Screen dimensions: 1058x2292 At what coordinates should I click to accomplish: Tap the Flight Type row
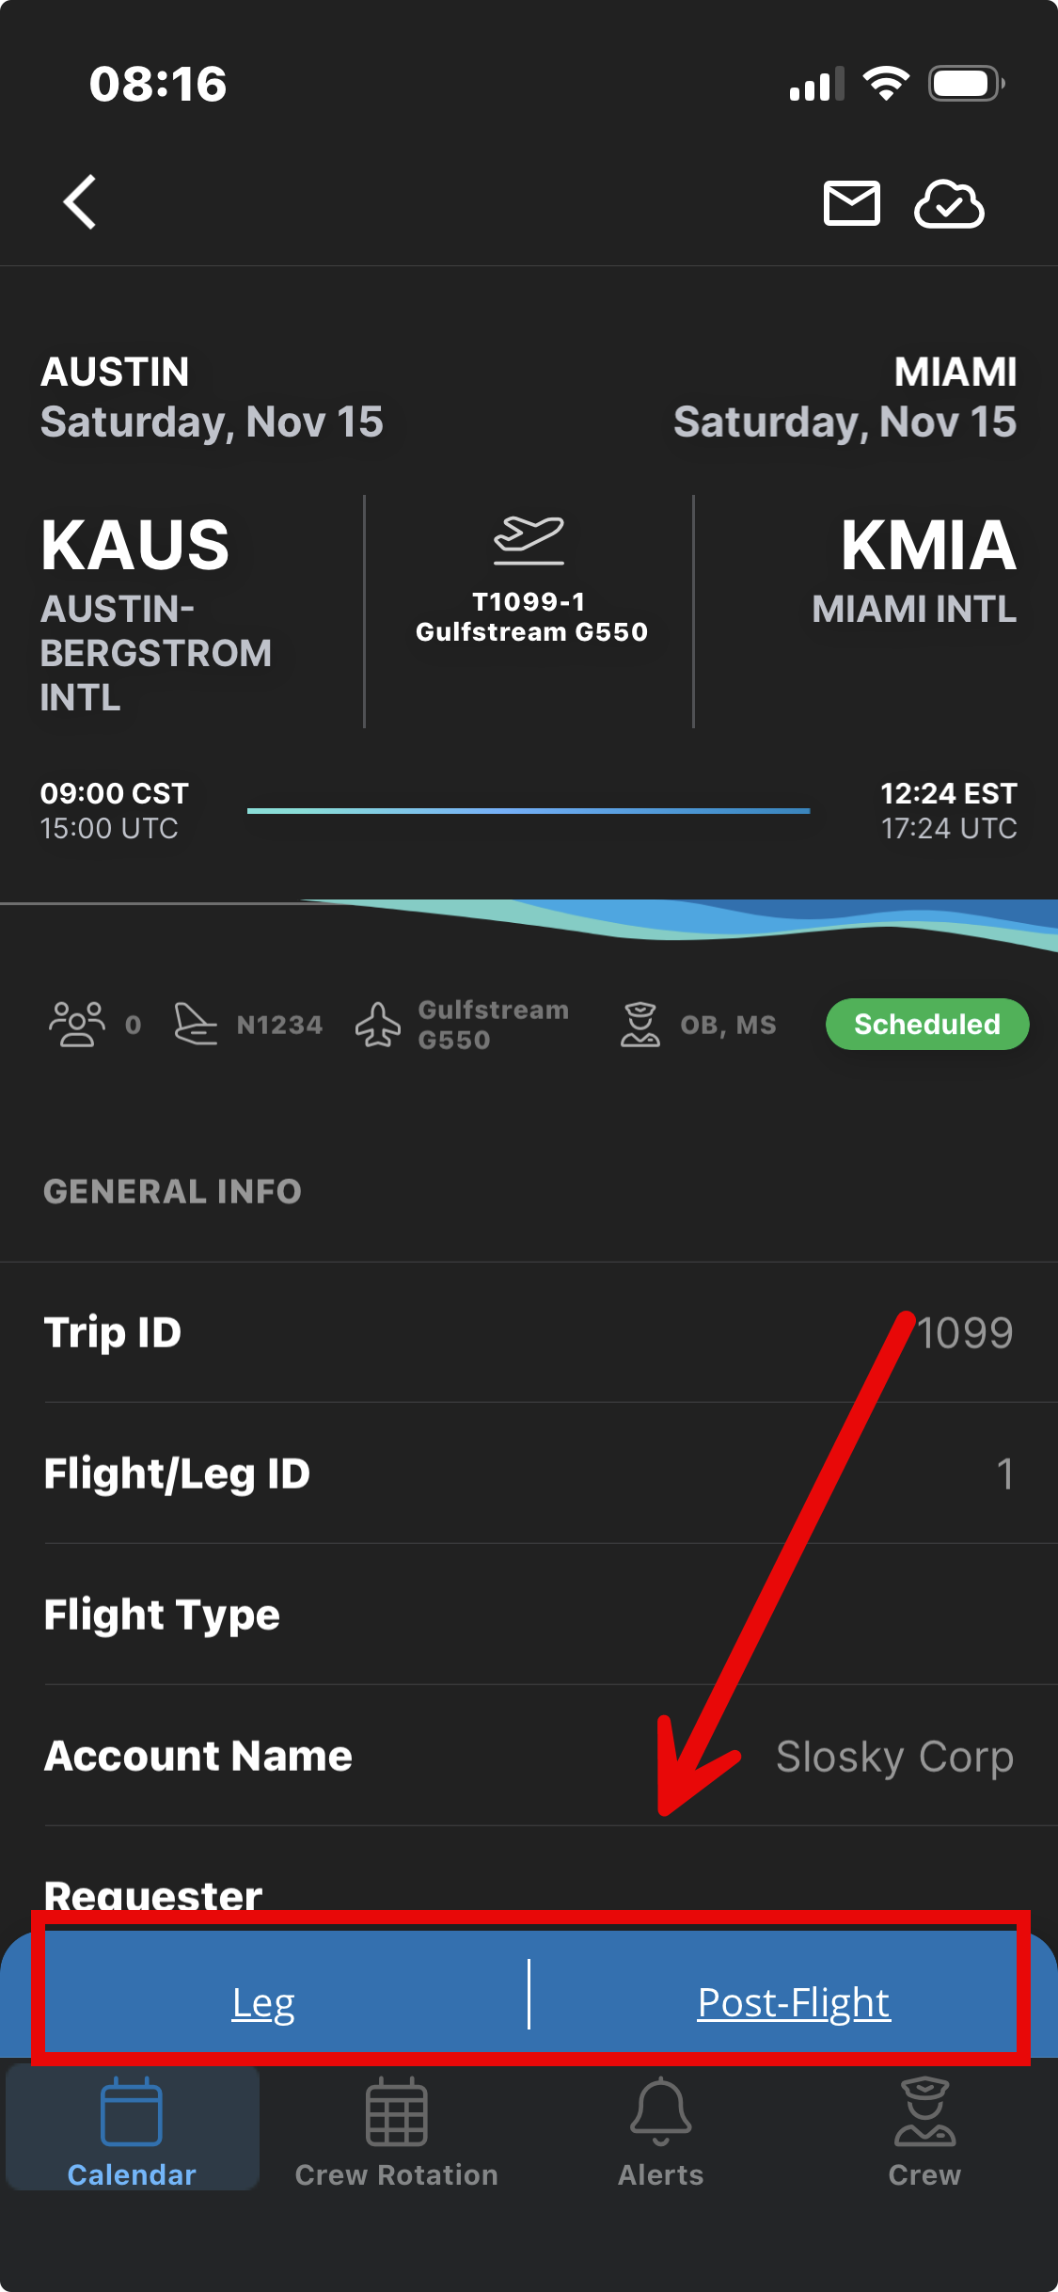[529, 1615]
